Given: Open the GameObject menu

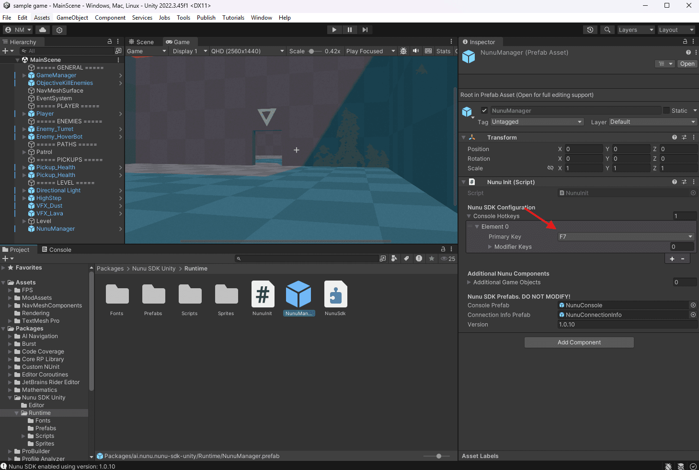Looking at the screenshot, I should (72, 17).
